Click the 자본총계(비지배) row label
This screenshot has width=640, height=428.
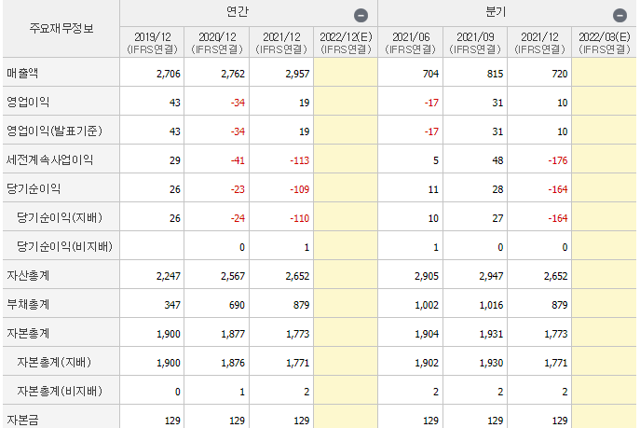point(60,391)
